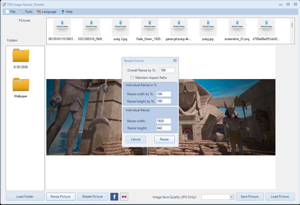The width and height of the screenshot is (300, 205).
Task: Click the Load Folder button
Action: pos(25,197)
